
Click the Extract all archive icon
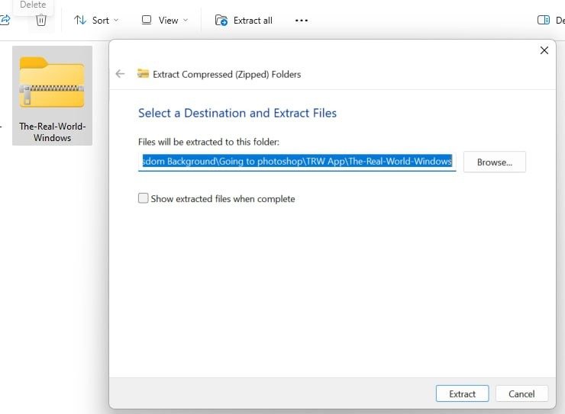[x=221, y=21]
